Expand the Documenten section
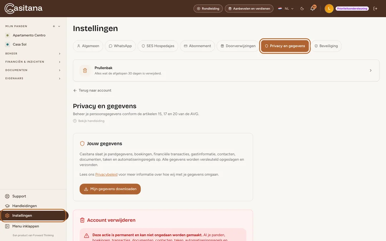Image resolution: width=386 pixels, height=241 pixels. (33, 70)
